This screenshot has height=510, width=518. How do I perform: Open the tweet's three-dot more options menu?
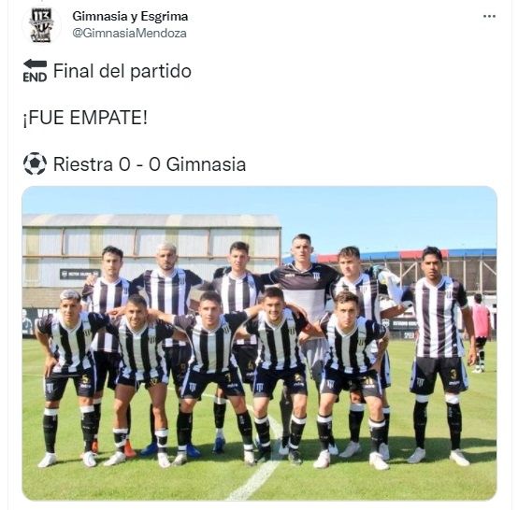coord(489,16)
